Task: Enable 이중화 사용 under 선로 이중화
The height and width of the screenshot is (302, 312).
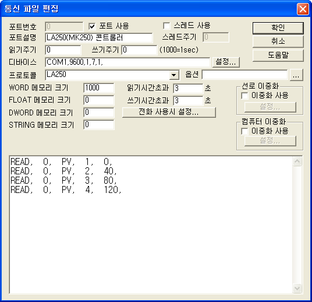Action: click(x=244, y=96)
